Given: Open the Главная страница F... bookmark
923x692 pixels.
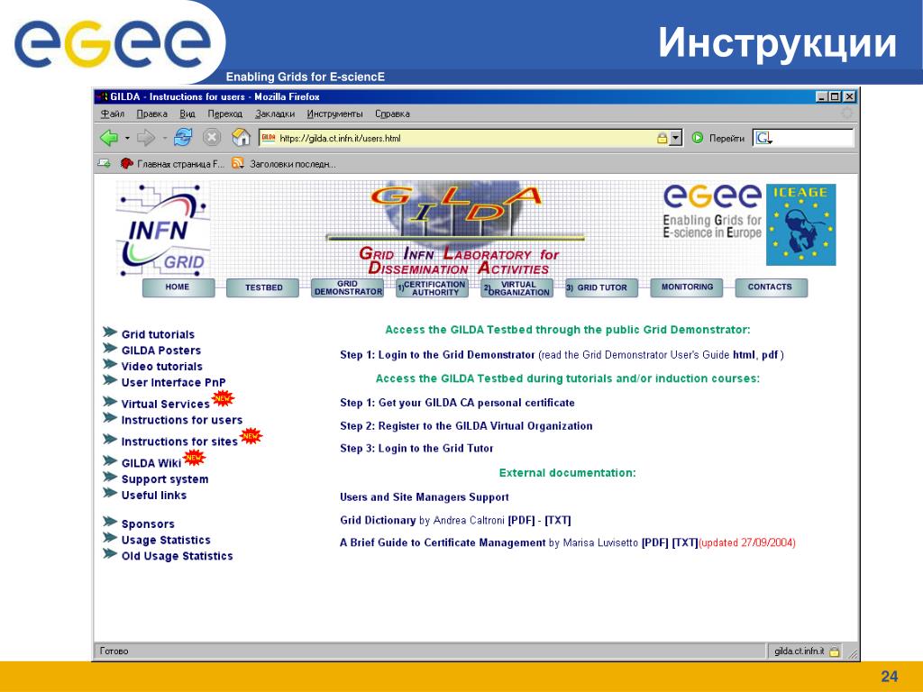Looking at the screenshot, I should pyautogui.click(x=172, y=164).
